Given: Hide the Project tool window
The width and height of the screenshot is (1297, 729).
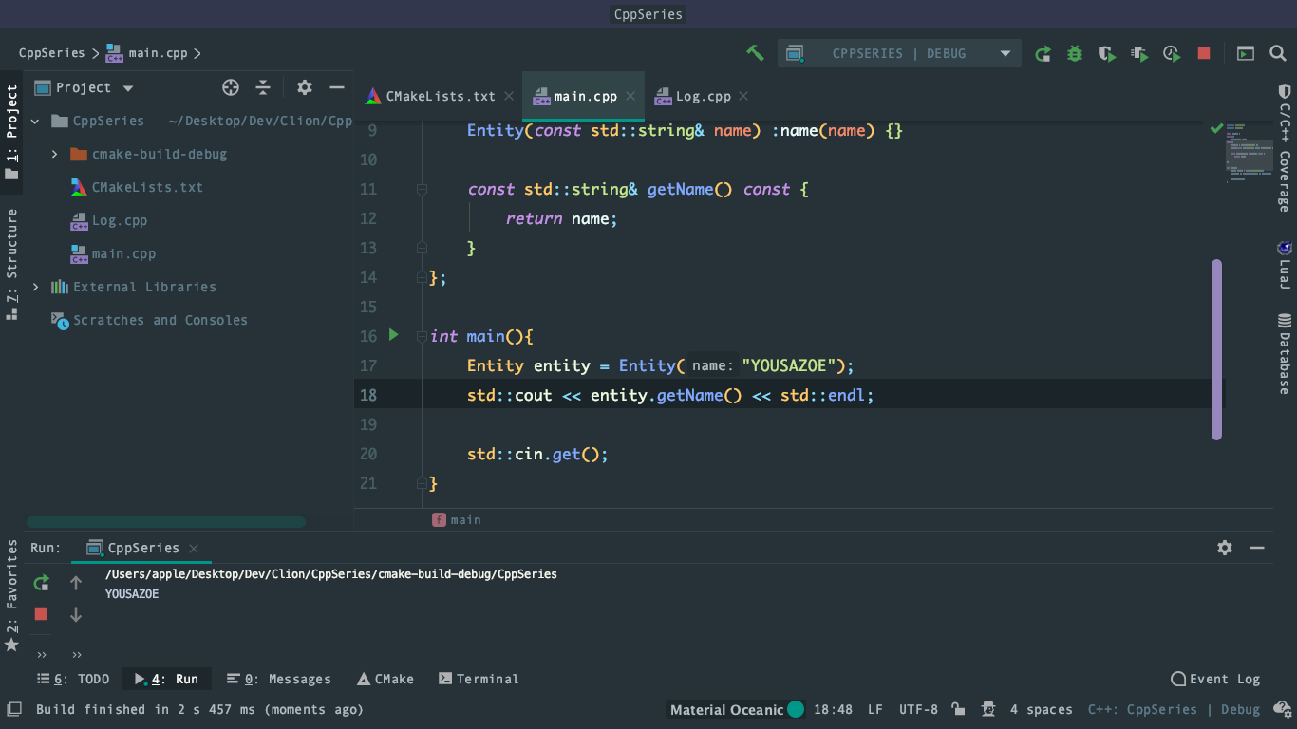Looking at the screenshot, I should [336, 87].
